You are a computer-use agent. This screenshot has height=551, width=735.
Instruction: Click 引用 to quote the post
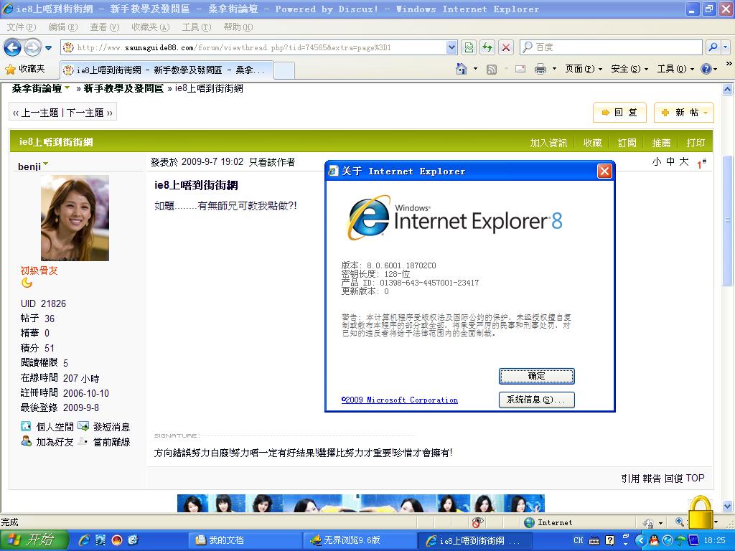click(x=630, y=479)
